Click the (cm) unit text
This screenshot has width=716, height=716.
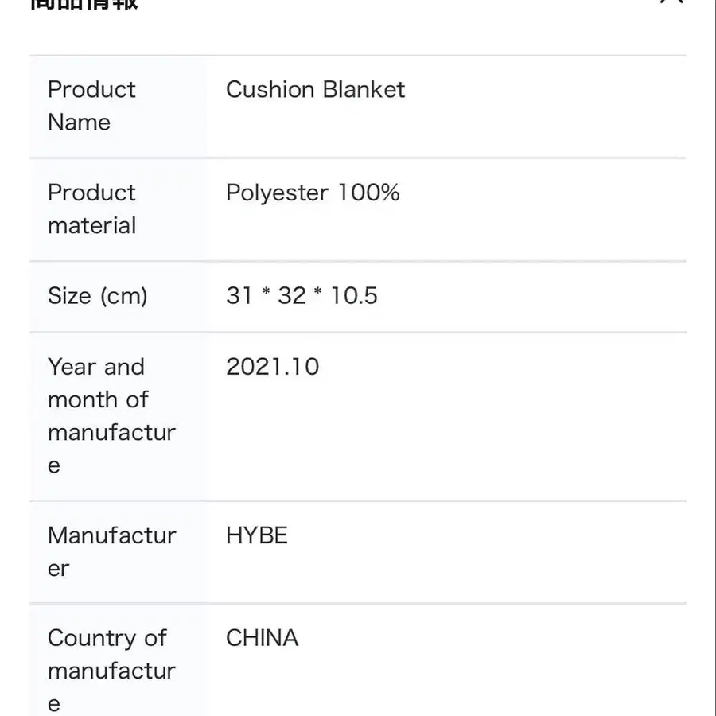[123, 296]
